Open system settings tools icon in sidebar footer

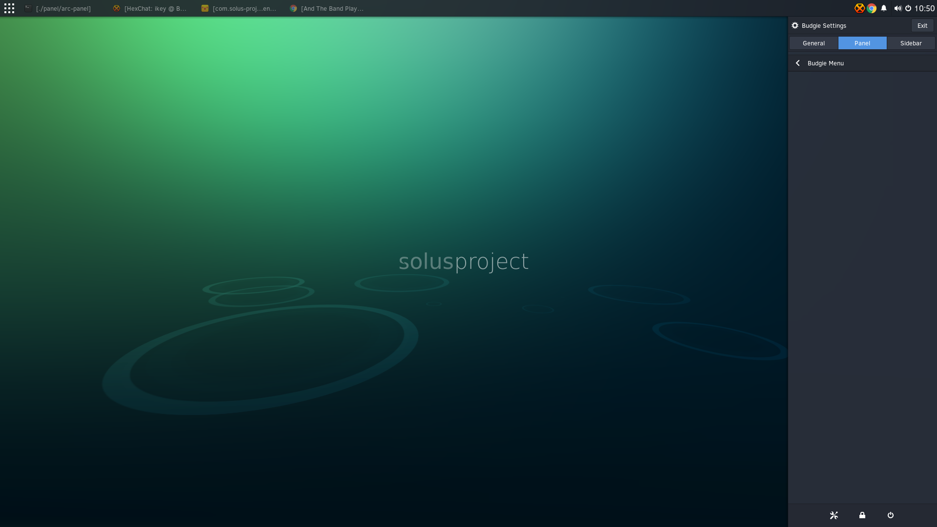tap(834, 515)
